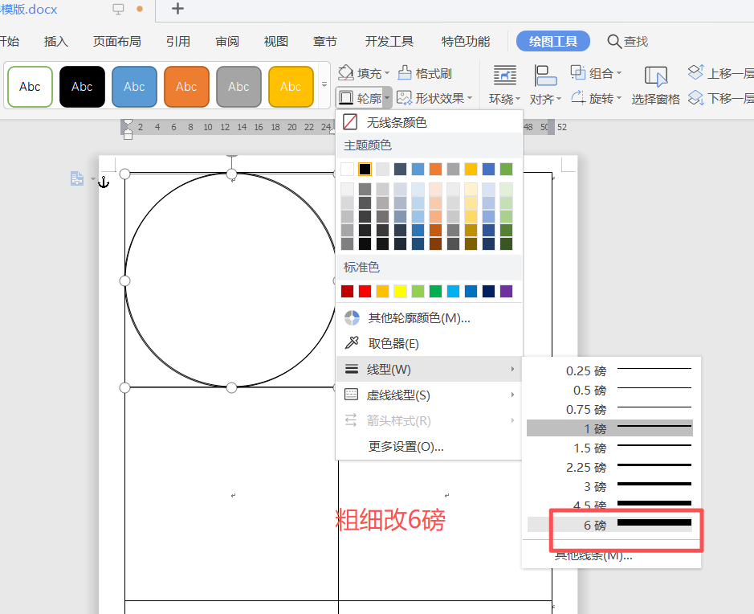This screenshot has height=614, width=754.
Task: Apply the white outlined Abc shape style
Action: click(30, 87)
